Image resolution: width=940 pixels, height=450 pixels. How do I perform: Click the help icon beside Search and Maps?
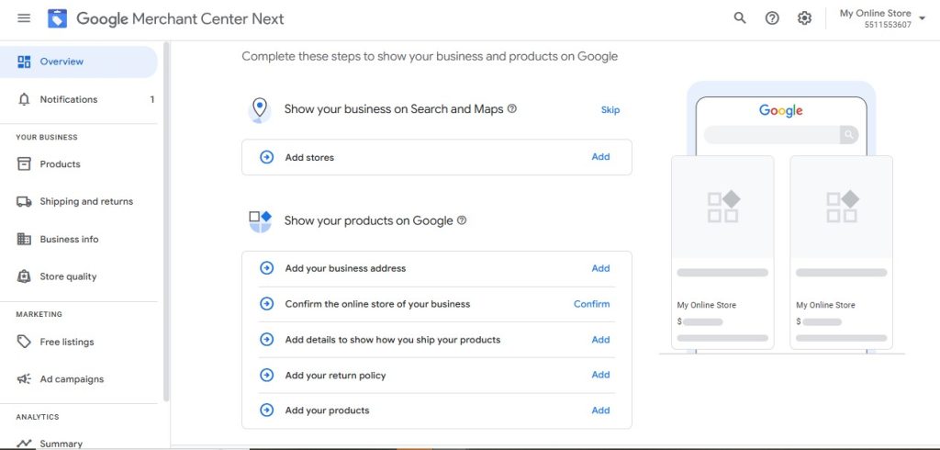512,108
